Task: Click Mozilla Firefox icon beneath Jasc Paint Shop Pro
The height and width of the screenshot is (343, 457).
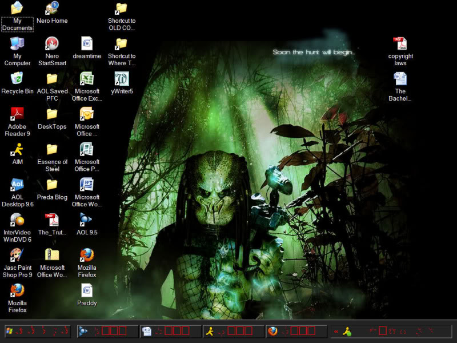Action: pyautogui.click(x=17, y=298)
